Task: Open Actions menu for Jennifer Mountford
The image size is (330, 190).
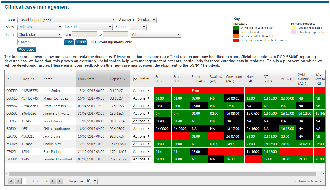Action: point(142,159)
